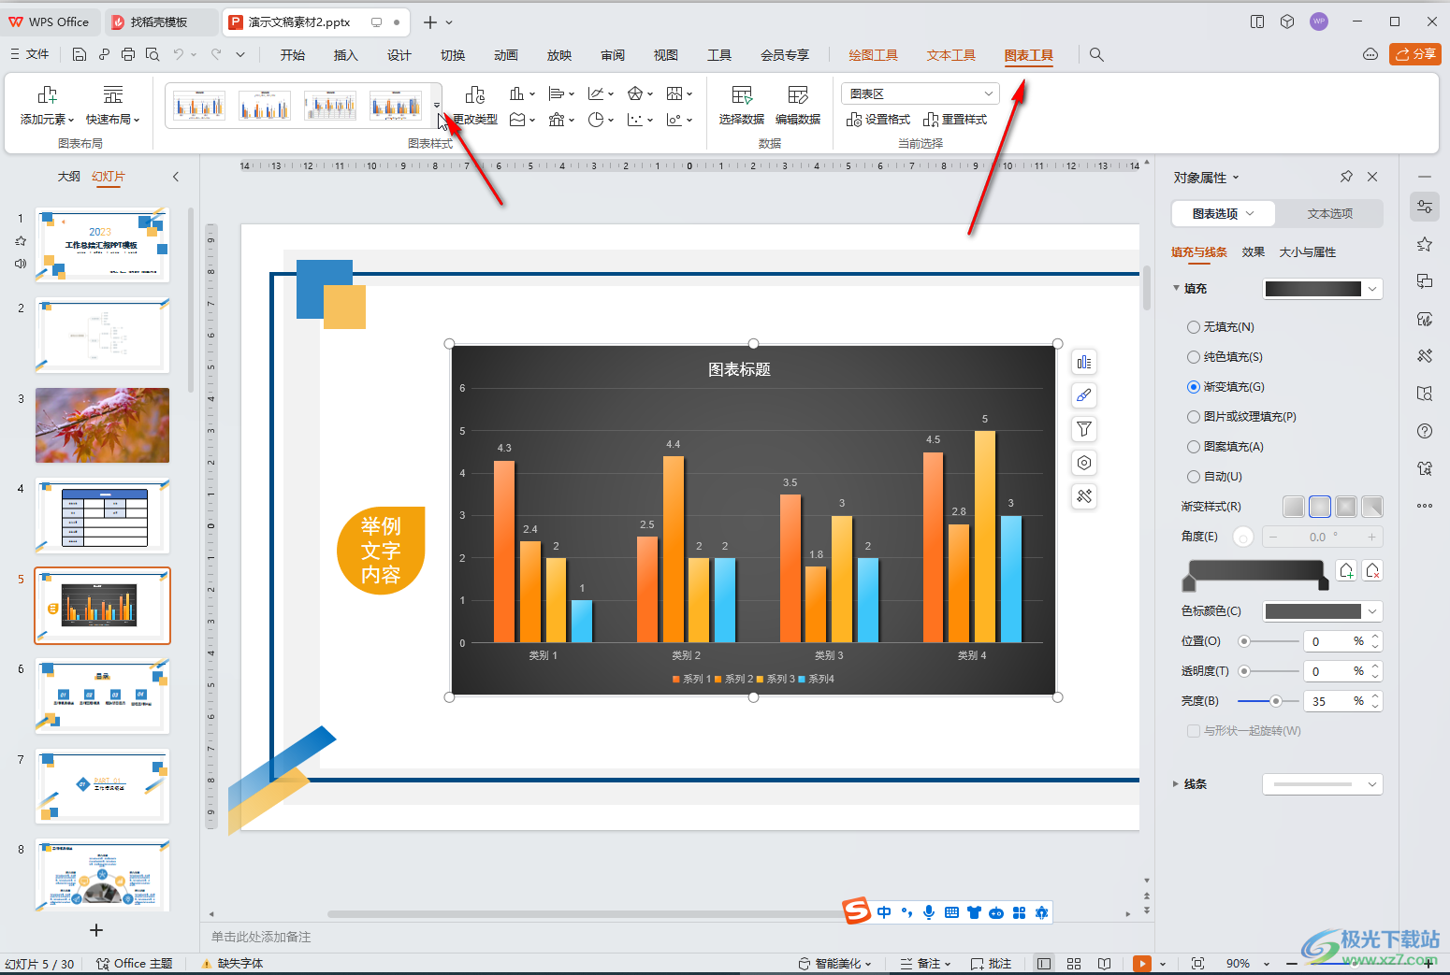Expand the Line (线条) section
1450x975 pixels.
pos(1176,784)
